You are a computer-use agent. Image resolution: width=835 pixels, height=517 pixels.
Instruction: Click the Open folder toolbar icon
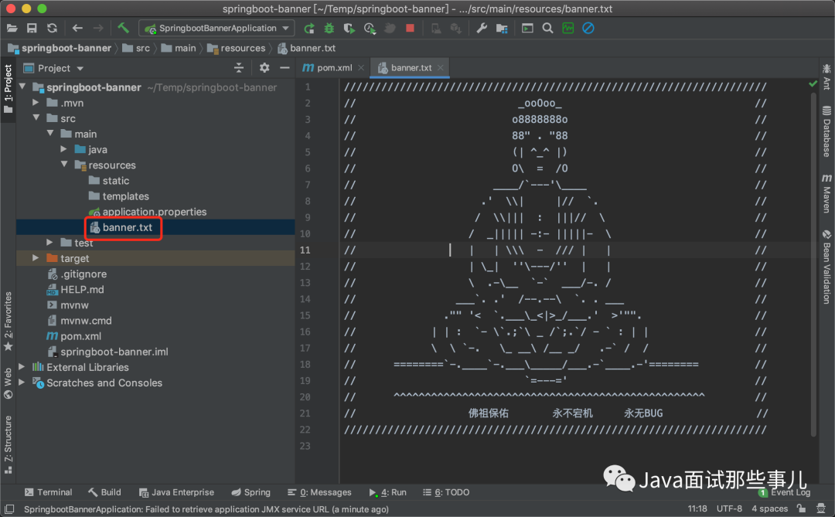pos(12,29)
